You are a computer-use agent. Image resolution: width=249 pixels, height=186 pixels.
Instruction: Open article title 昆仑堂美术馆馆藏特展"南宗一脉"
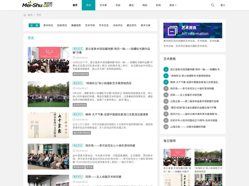pos(111,51)
